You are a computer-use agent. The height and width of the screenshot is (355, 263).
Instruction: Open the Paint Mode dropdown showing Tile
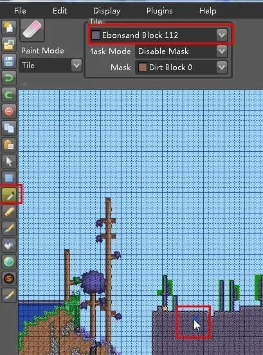point(50,66)
